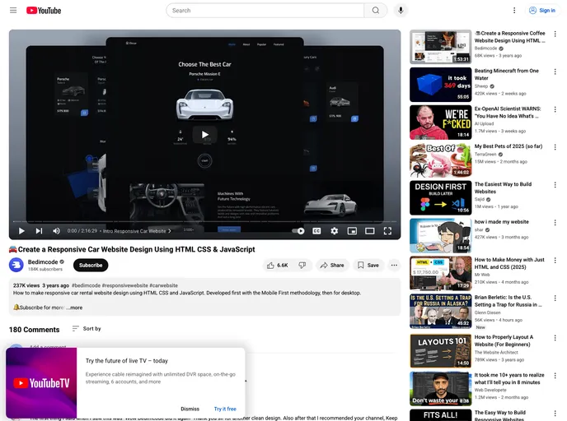This screenshot has width=567, height=421.
Task: Open player settings gear
Action: (335, 231)
